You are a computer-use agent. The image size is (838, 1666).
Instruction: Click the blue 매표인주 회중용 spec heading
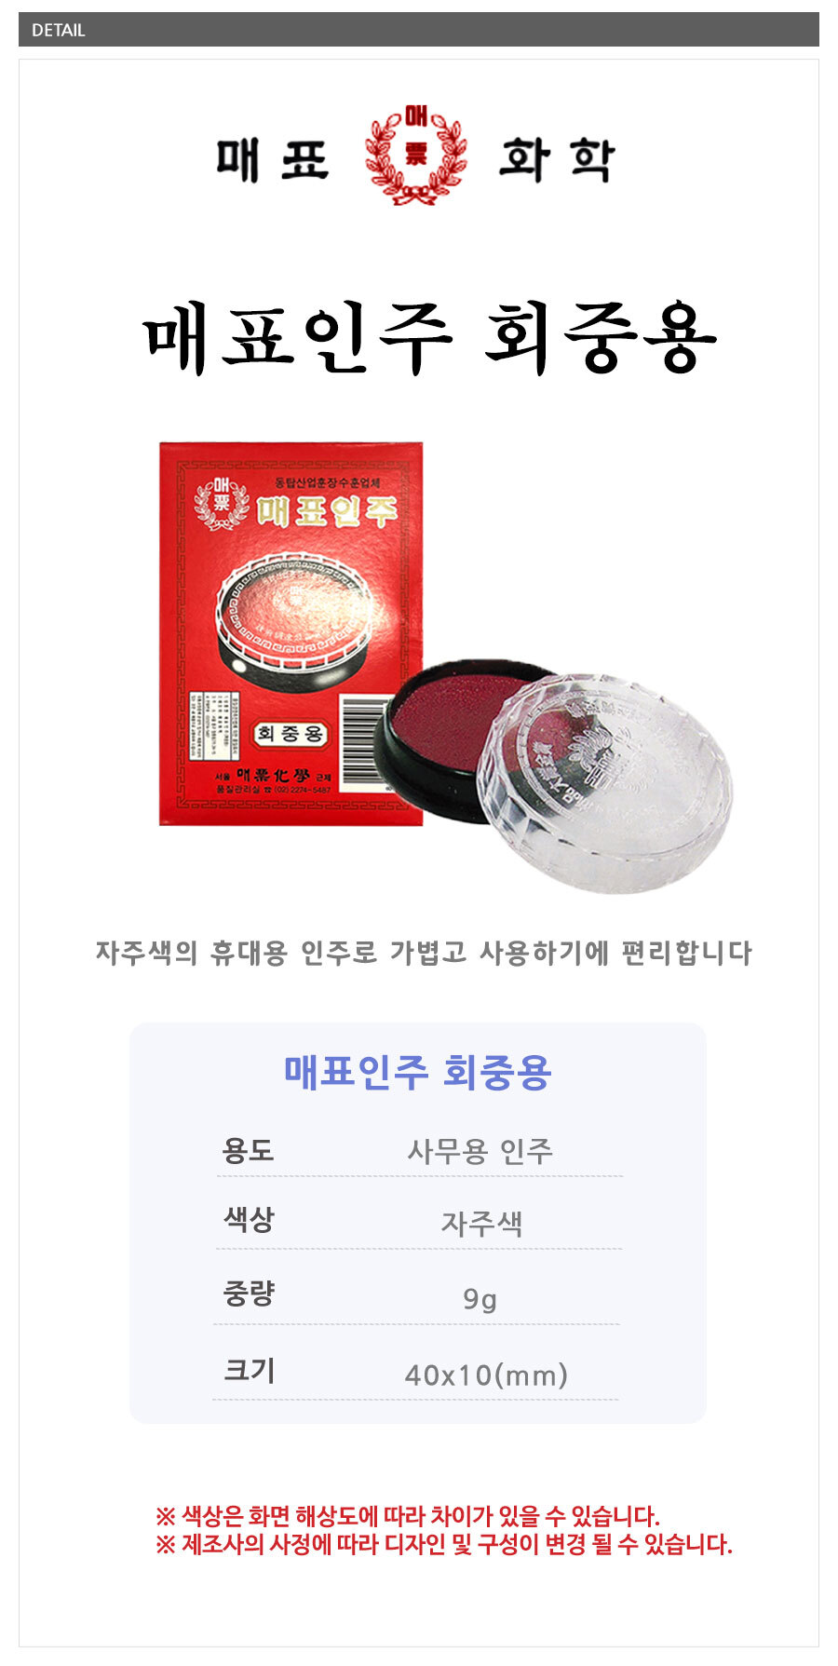pyautogui.click(x=418, y=1072)
